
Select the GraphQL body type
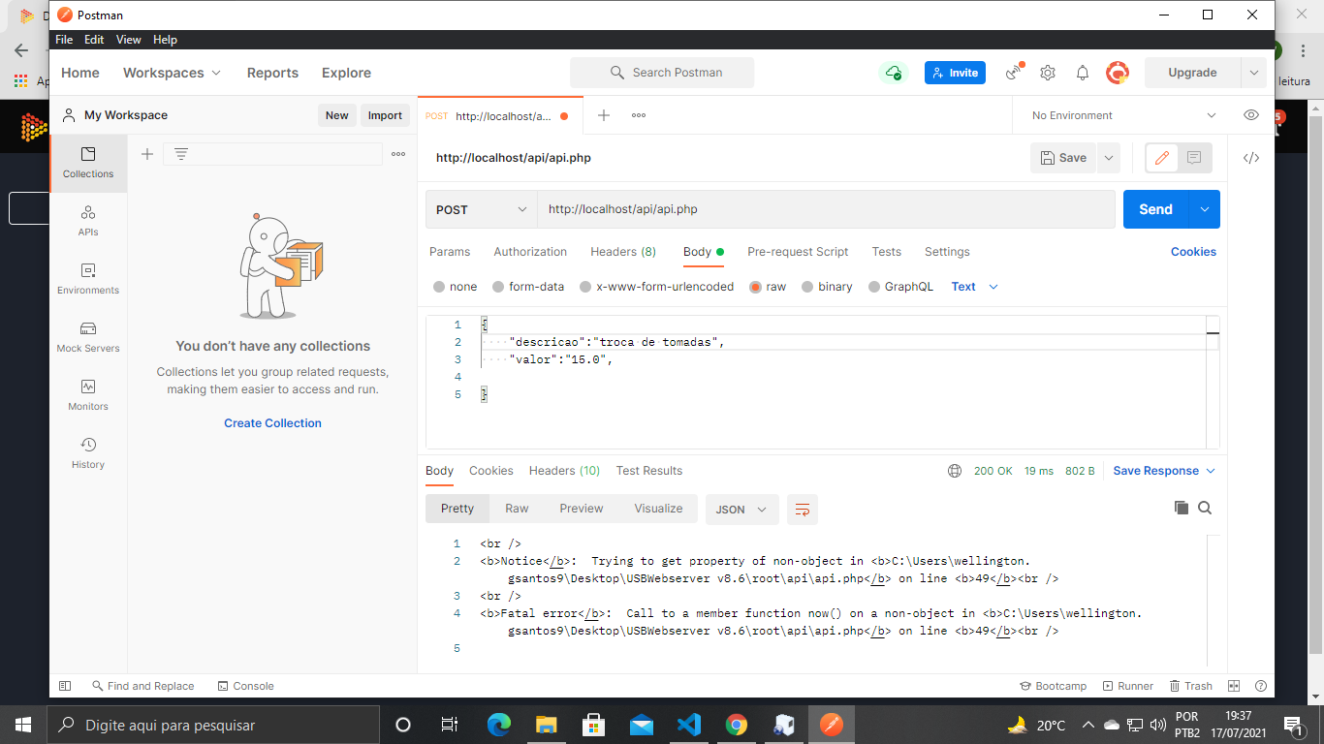900,287
